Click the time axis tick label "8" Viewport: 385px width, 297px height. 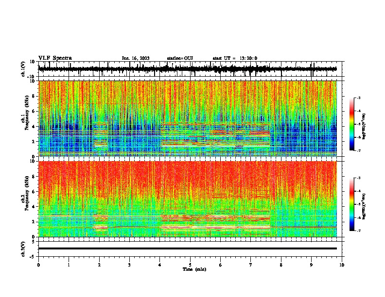(x=281, y=265)
